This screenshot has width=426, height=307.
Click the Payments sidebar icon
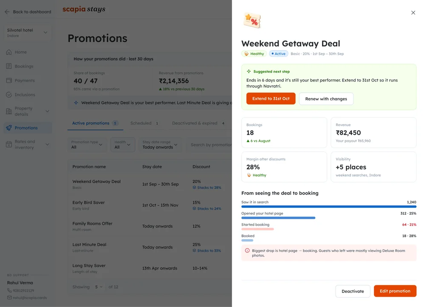[x=9, y=81]
